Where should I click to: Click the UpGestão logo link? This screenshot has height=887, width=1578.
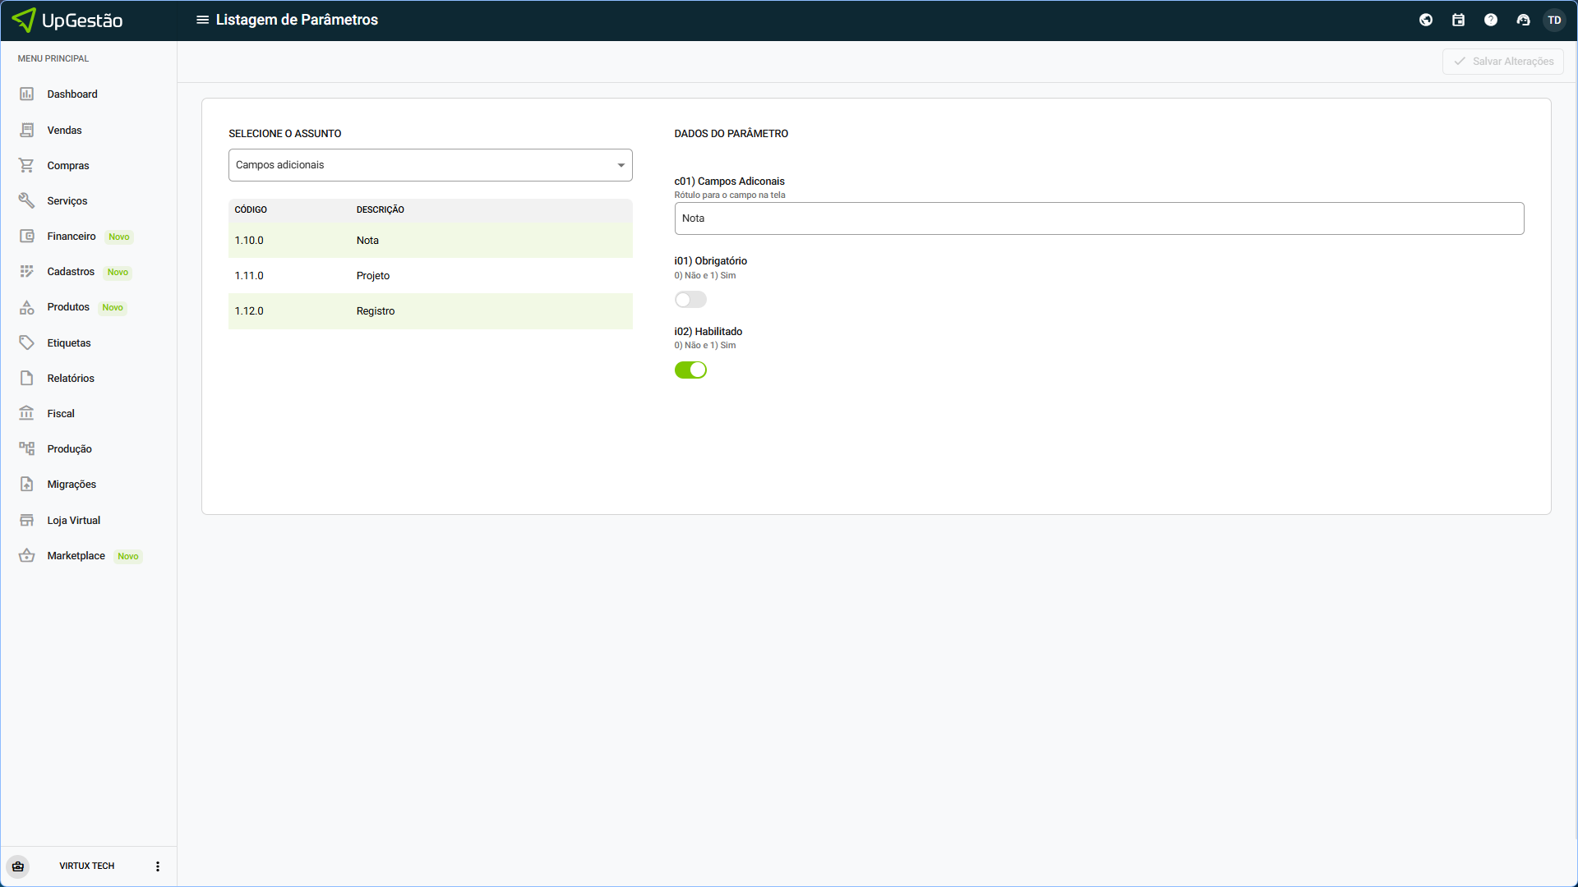coord(68,20)
